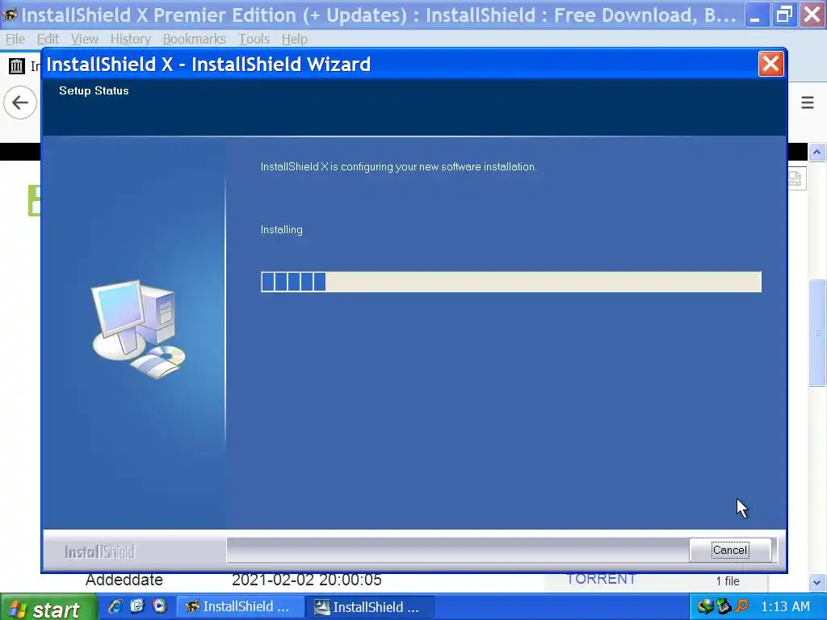Screen dimensions: 827x620
Task: Close the InstallShield Wizard dialog
Action: (x=770, y=64)
